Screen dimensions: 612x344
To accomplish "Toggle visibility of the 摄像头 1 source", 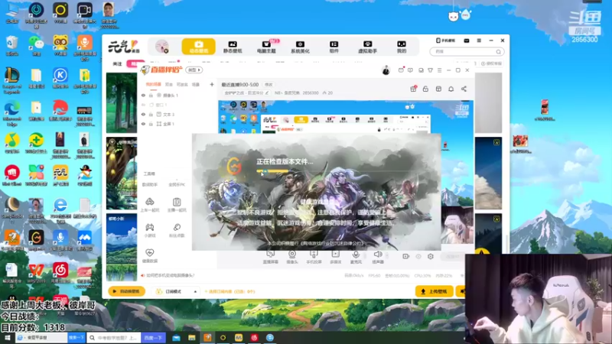I will (x=143, y=95).
